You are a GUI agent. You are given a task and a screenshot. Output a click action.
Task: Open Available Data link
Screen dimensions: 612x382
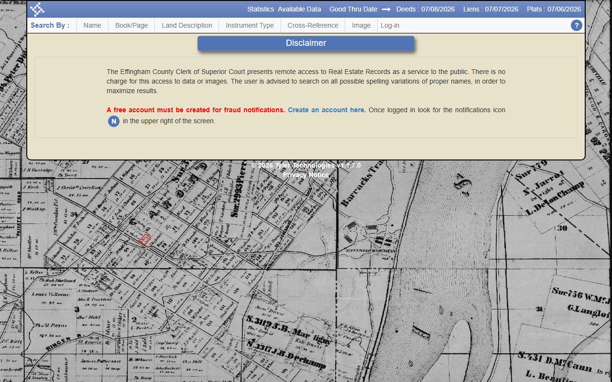pos(299,9)
